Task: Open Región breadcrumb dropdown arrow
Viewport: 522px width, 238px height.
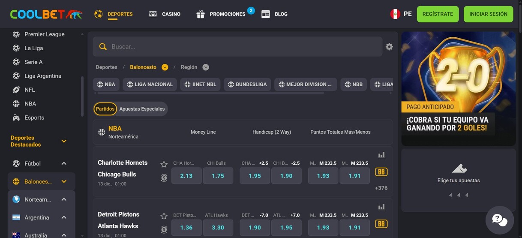Action: pos(206,67)
